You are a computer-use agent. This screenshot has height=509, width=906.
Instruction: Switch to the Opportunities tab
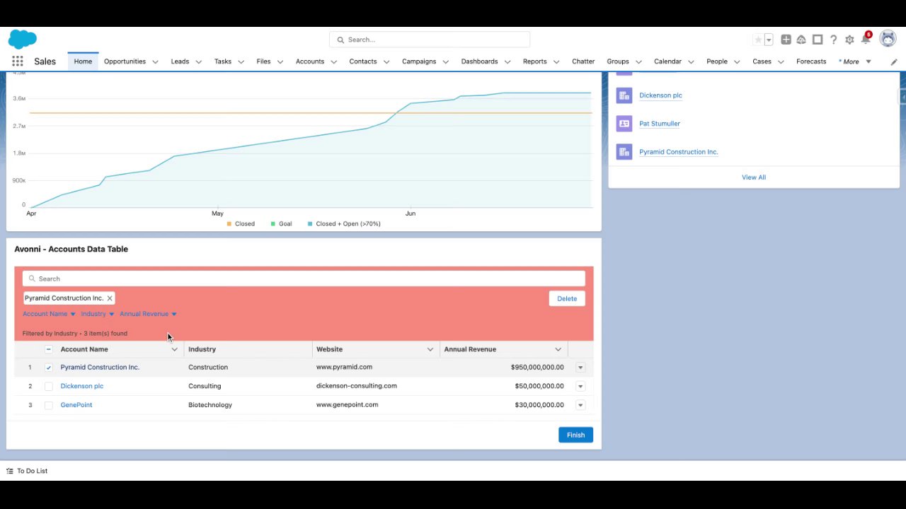point(125,62)
